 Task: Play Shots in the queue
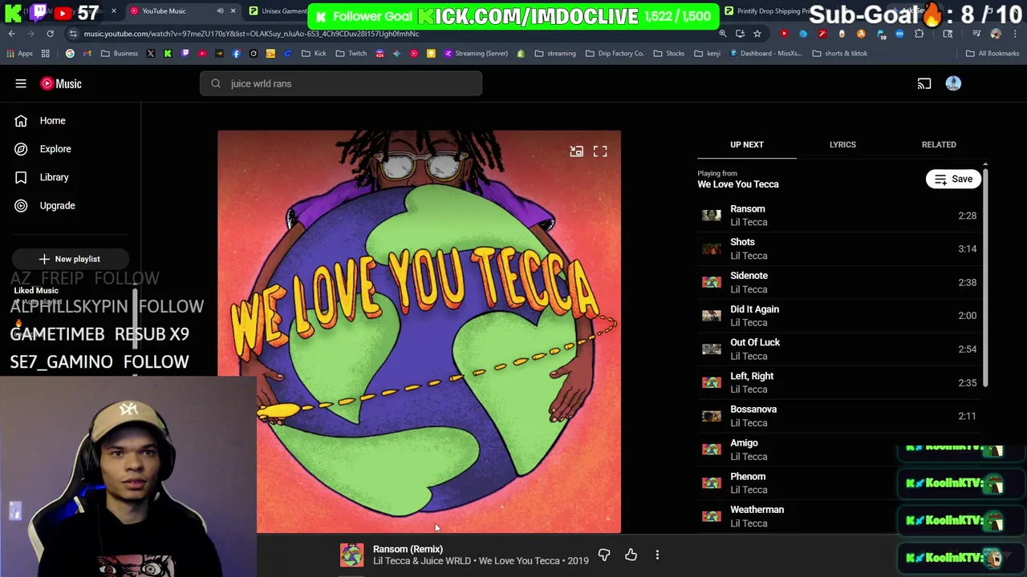coord(839,248)
